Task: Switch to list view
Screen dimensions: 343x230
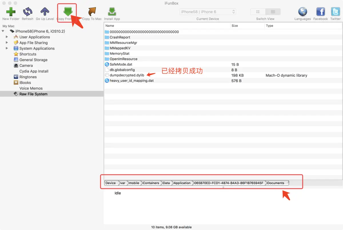Action: point(273,12)
